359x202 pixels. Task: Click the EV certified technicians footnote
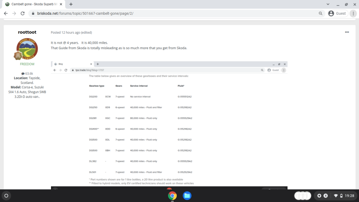pyautogui.click(x=141, y=183)
